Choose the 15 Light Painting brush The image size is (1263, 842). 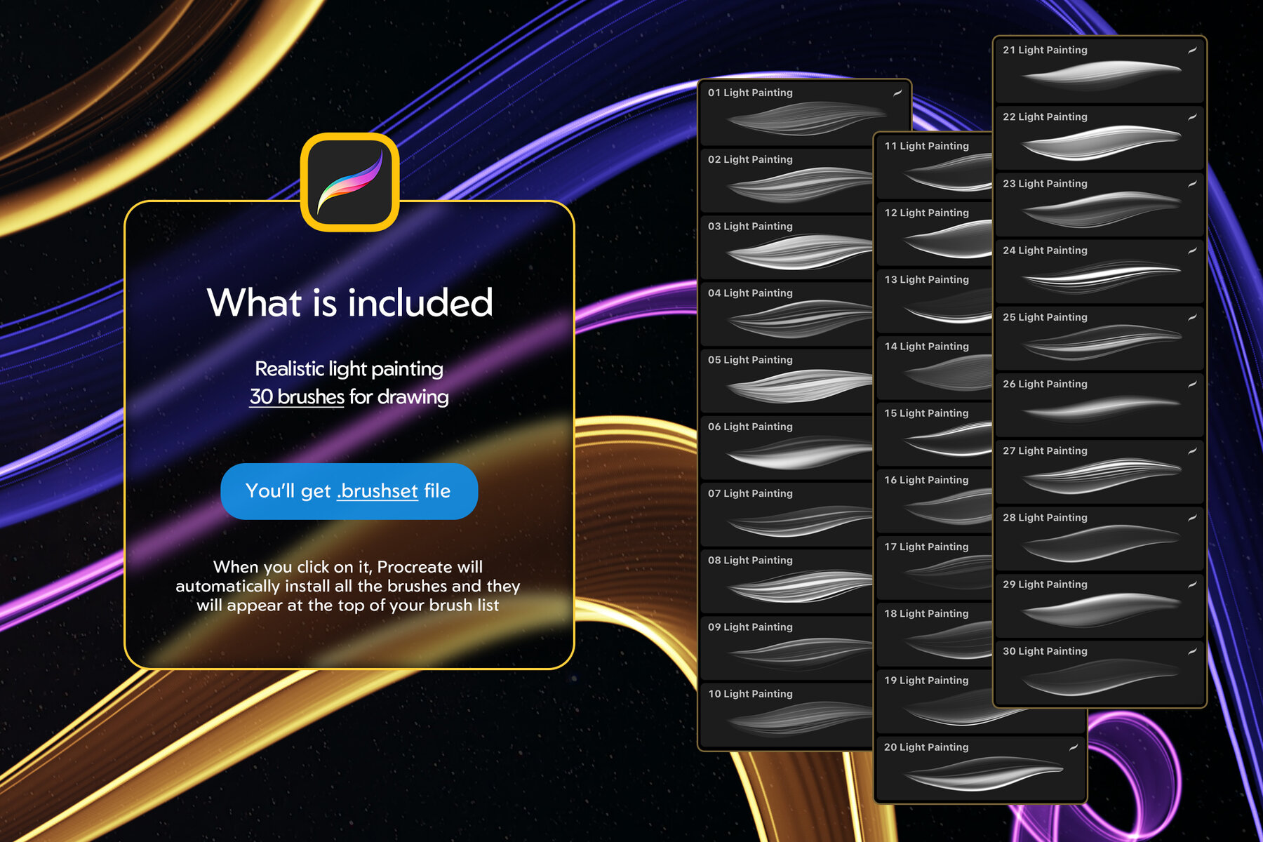click(x=933, y=434)
